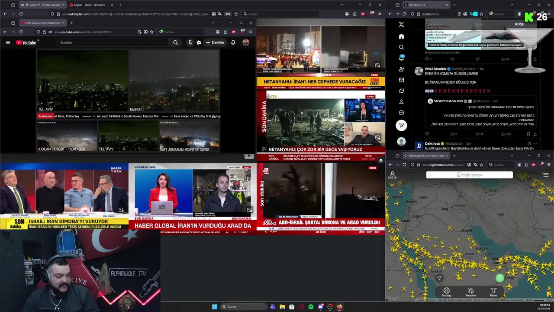This screenshot has width=554, height=312.
Task: Switch to the Multi TV browser tab
Action: [42, 5]
